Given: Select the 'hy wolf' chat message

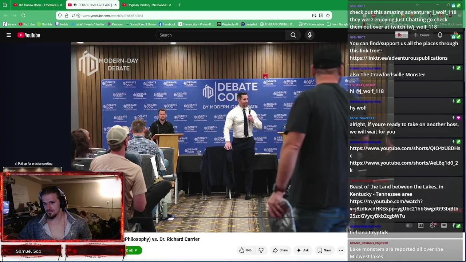Looking at the screenshot, I should click(x=358, y=108).
